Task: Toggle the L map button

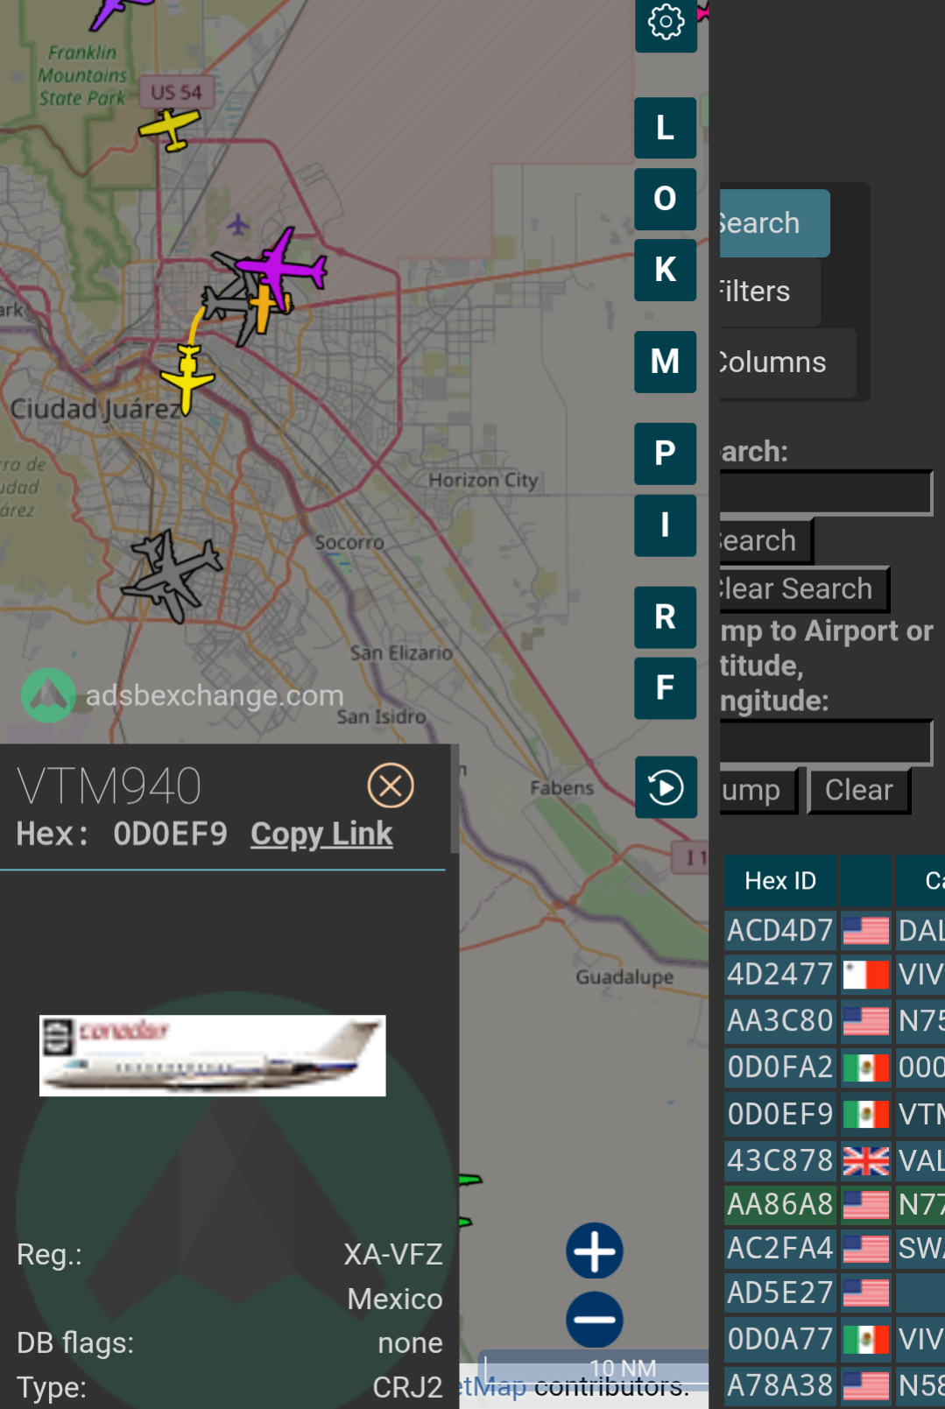Action: point(666,128)
